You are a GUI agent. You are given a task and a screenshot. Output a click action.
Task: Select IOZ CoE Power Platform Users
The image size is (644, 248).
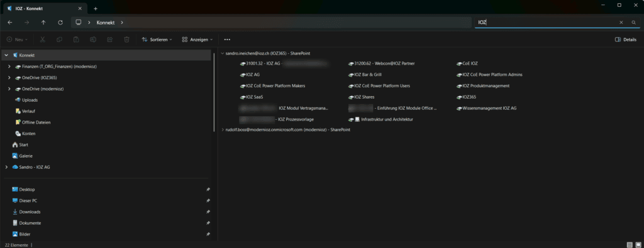click(x=379, y=86)
